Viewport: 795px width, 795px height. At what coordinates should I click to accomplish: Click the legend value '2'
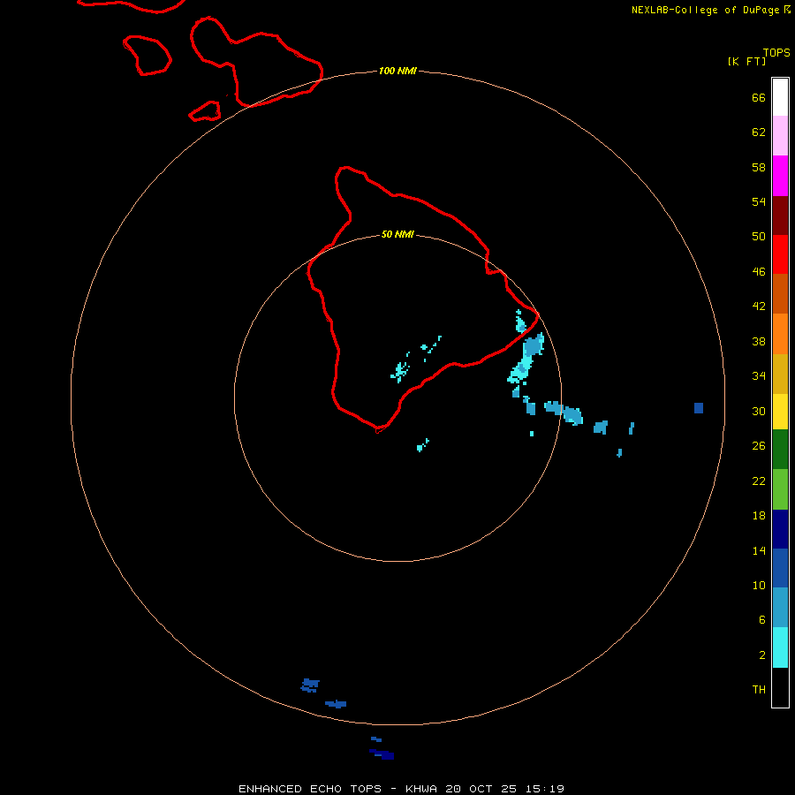point(762,655)
